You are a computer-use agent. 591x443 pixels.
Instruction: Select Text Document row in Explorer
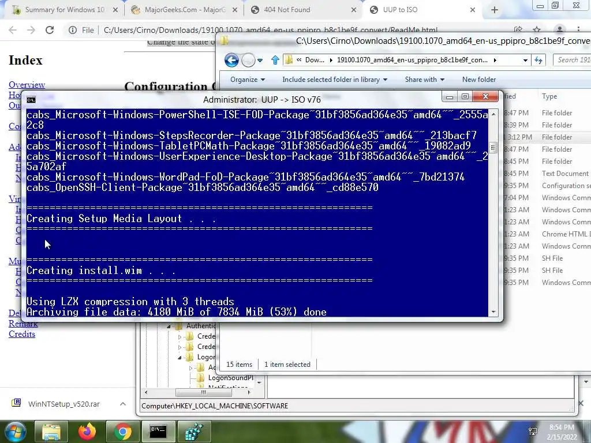click(x=548, y=173)
